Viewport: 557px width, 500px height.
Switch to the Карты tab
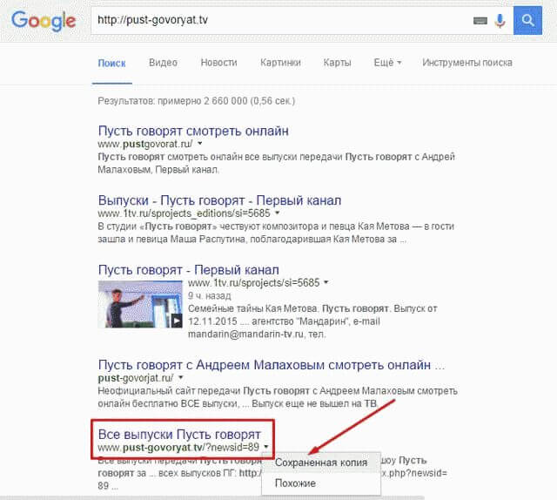click(337, 63)
